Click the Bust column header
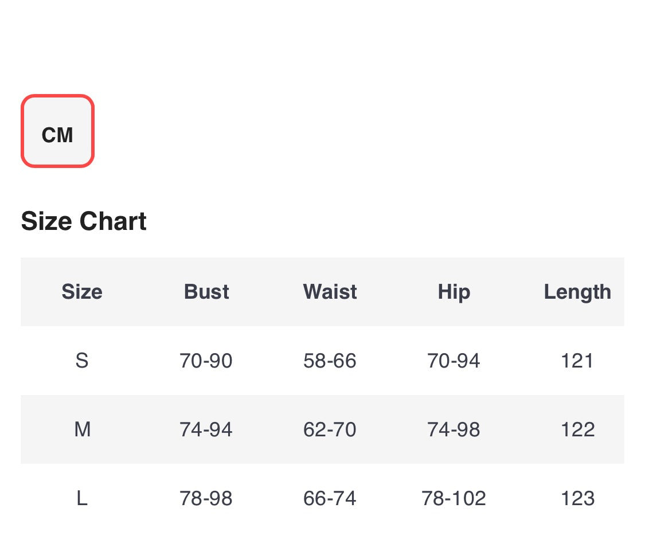Screen dimensions: 645x547 pyautogui.click(x=206, y=292)
